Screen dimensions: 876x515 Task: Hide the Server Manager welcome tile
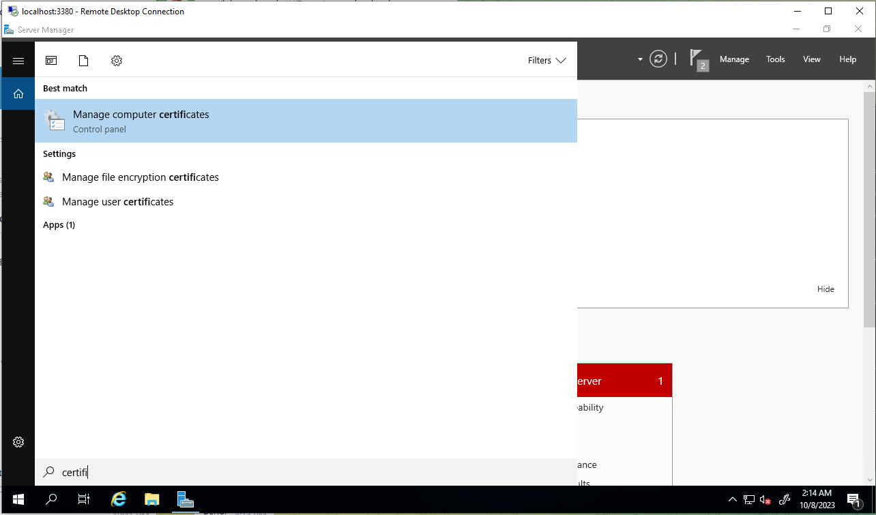point(826,289)
